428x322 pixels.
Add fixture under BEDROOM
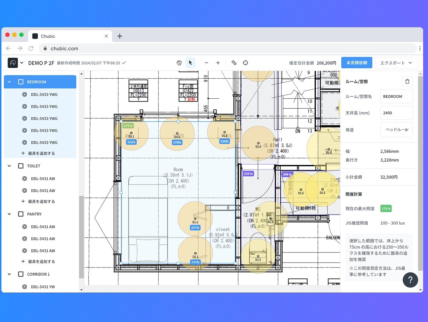click(x=38, y=153)
